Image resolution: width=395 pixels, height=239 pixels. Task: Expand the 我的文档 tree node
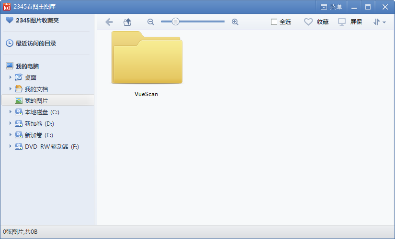coord(11,88)
